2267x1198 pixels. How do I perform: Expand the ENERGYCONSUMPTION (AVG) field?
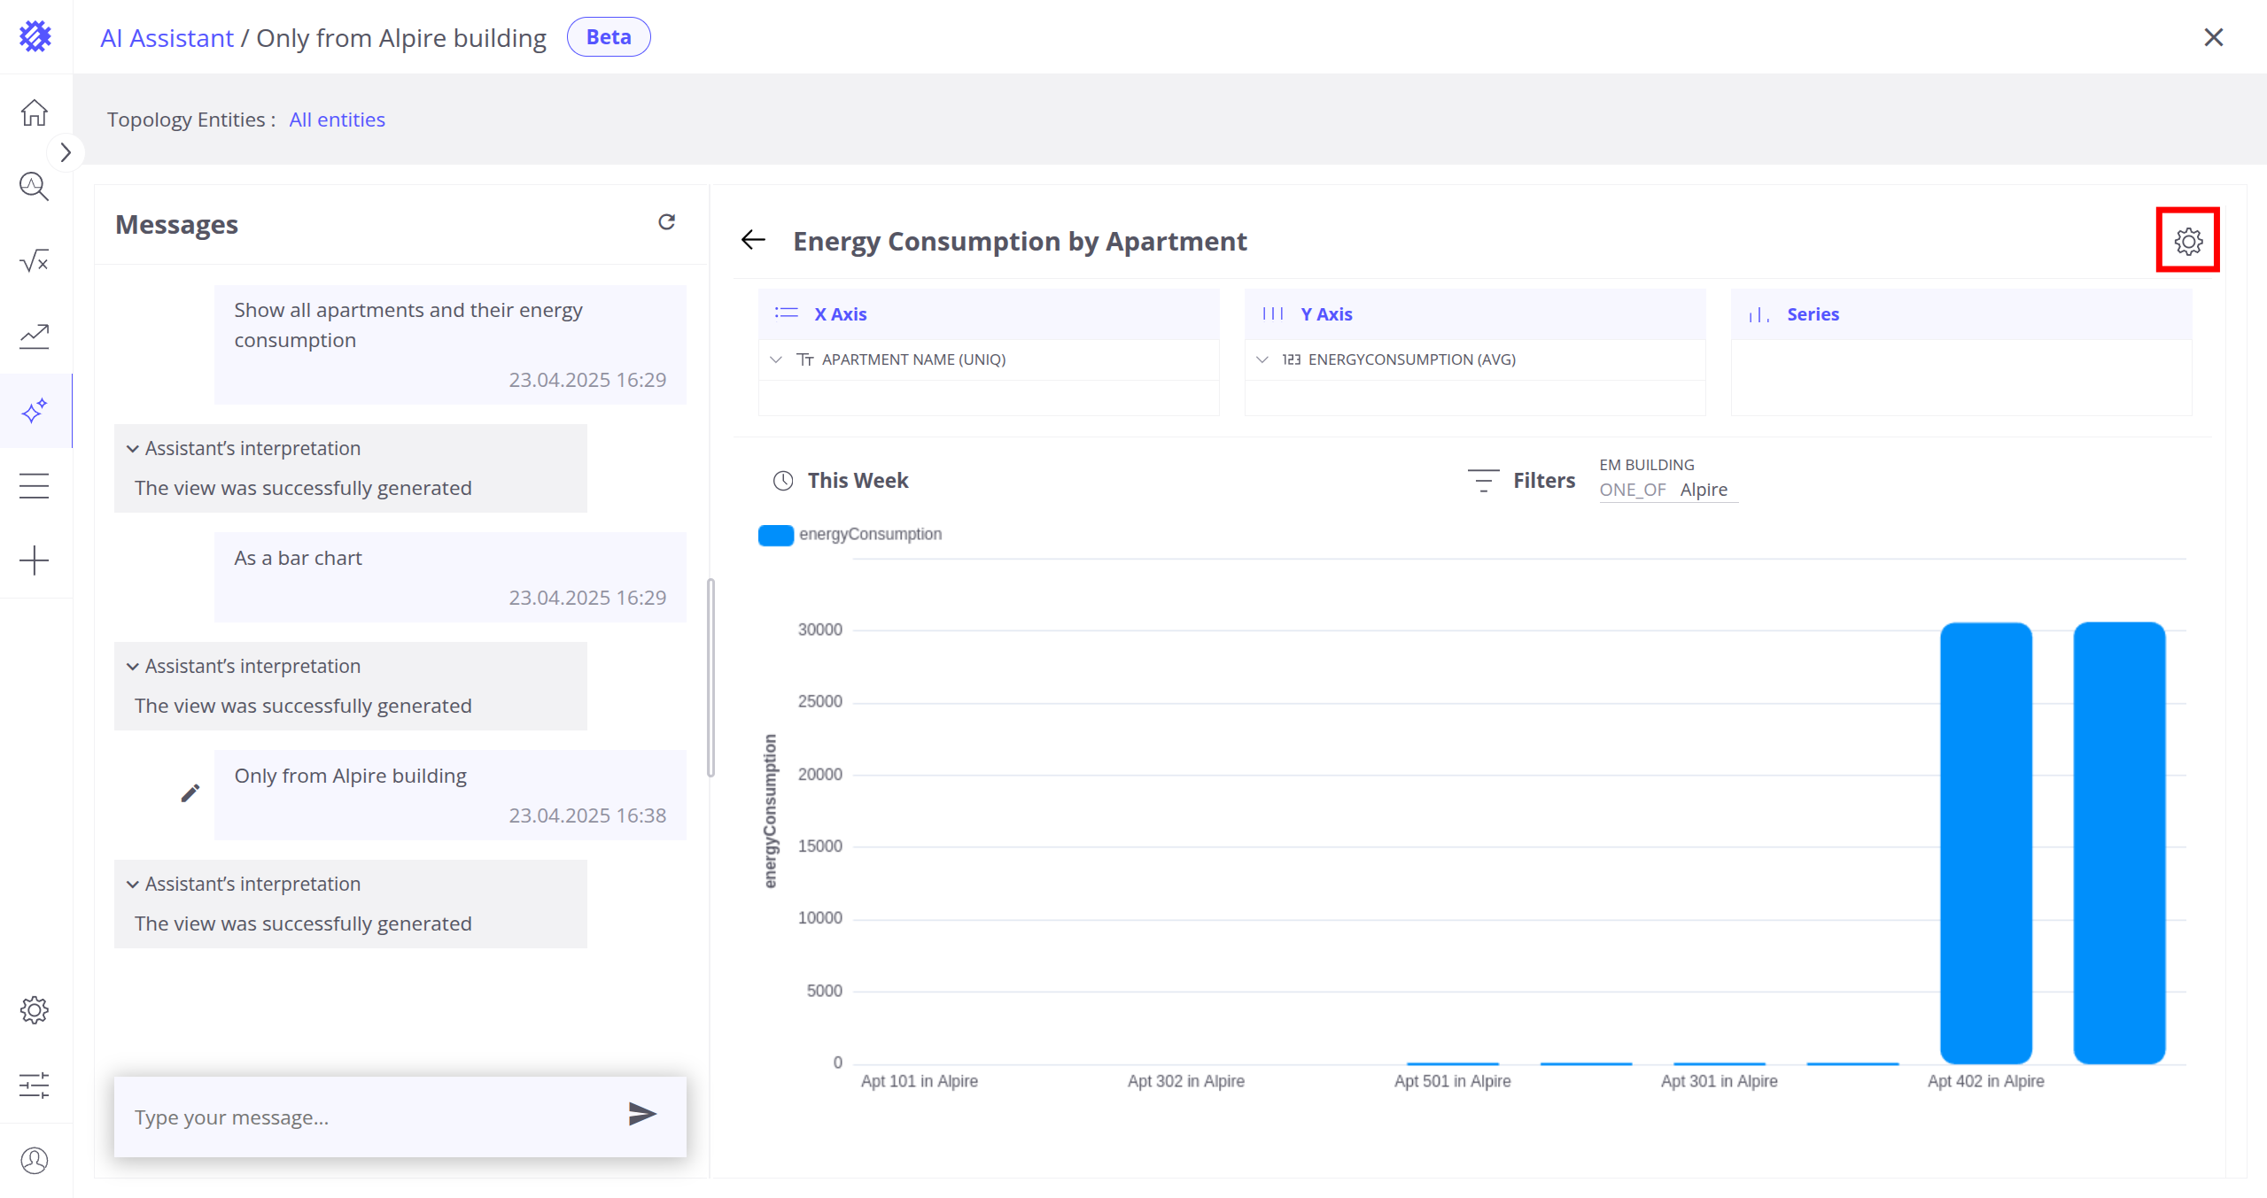(1262, 359)
